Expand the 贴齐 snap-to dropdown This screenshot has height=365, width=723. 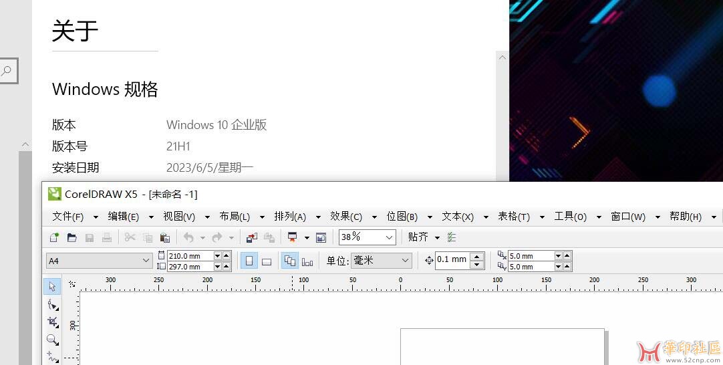pos(437,237)
